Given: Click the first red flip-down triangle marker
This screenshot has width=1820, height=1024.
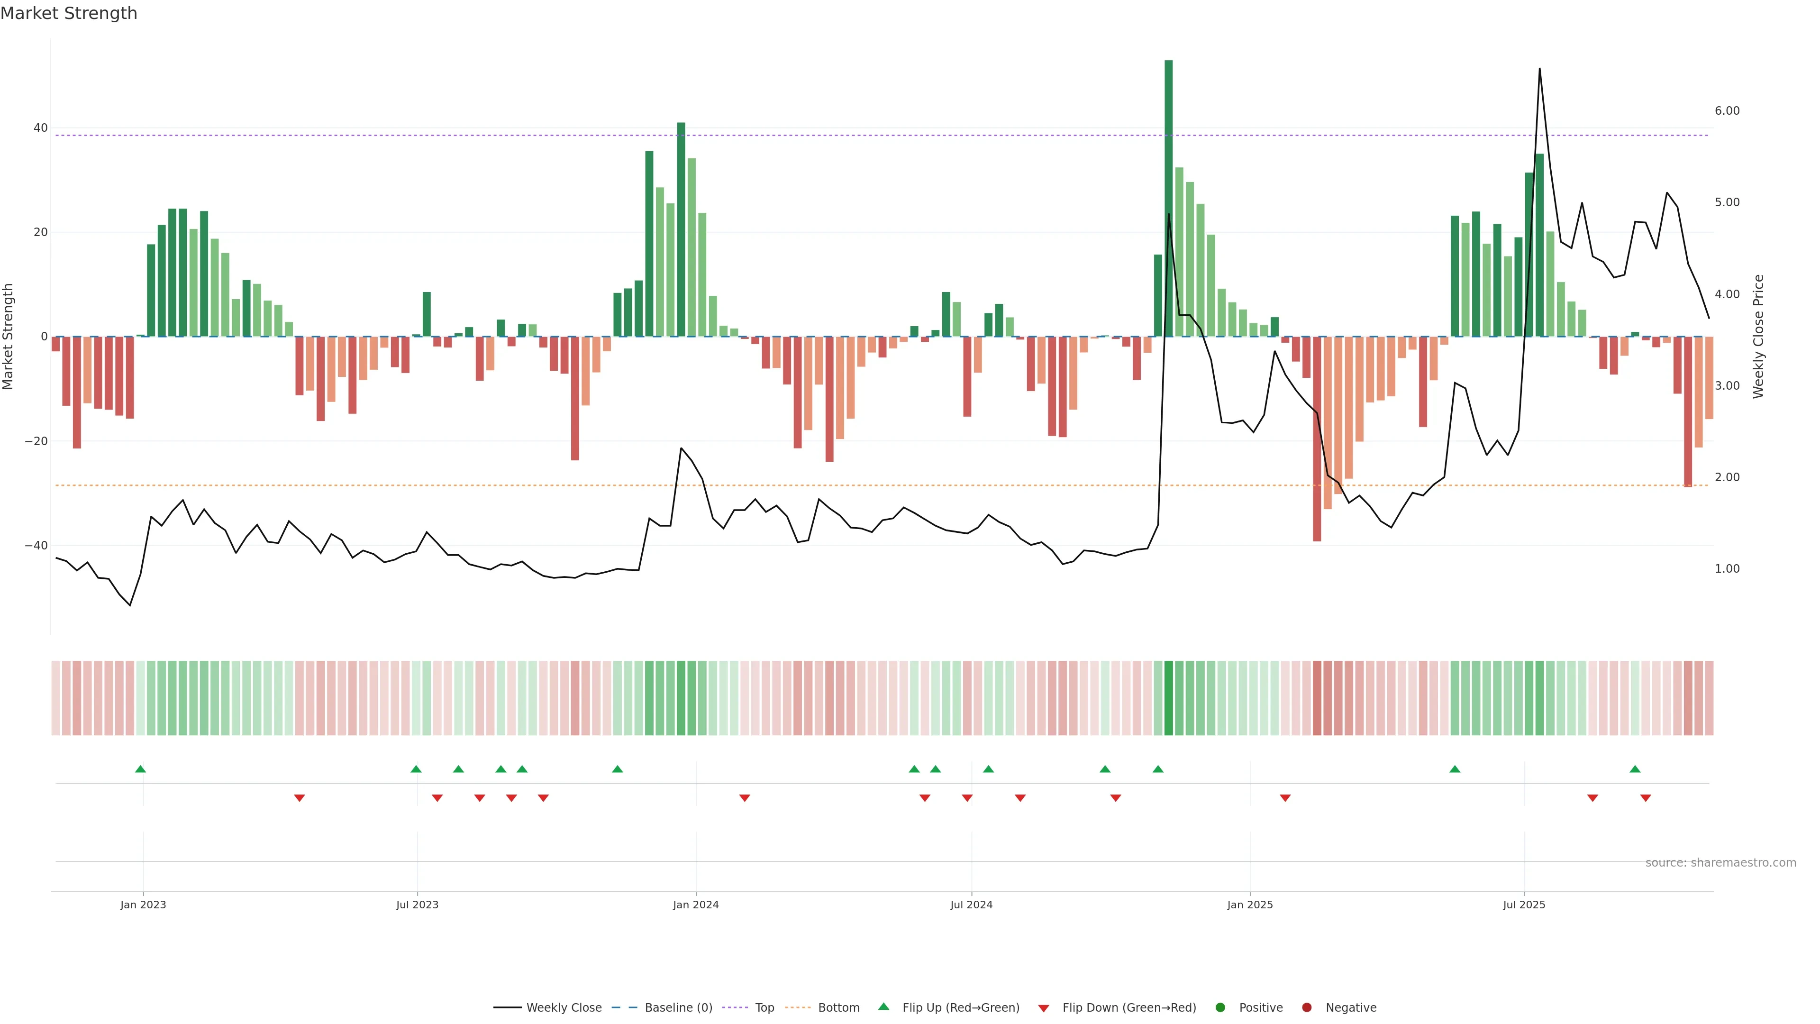Looking at the screenshot, I should pyautogui.click(x=300, y=798).
